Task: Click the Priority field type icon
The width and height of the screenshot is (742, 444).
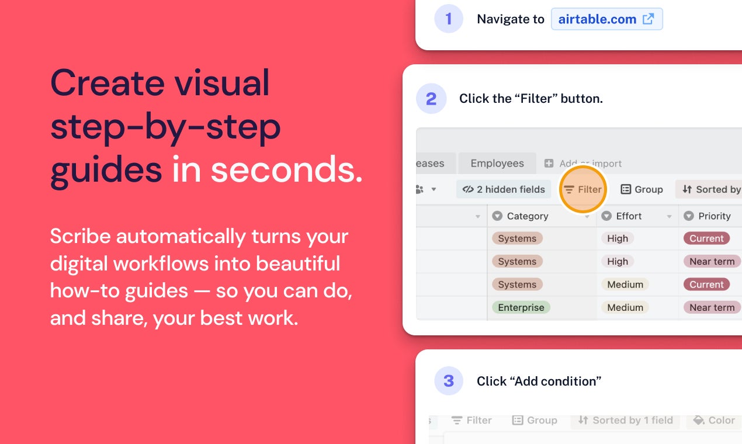Action: pos(689,216)
